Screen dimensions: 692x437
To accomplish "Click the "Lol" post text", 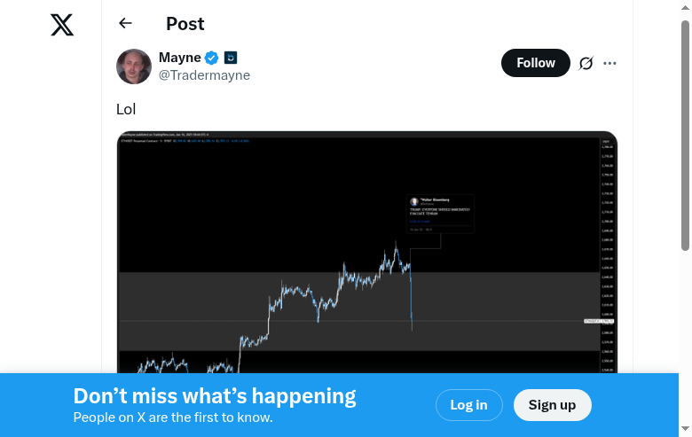I will (x=126, y=109).
